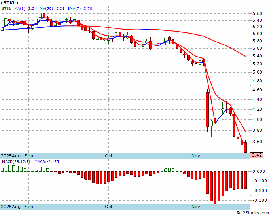This screenshot has height=216, width=269.
Task: Click the 5.00 price axis label
Action: coord(257,72)
